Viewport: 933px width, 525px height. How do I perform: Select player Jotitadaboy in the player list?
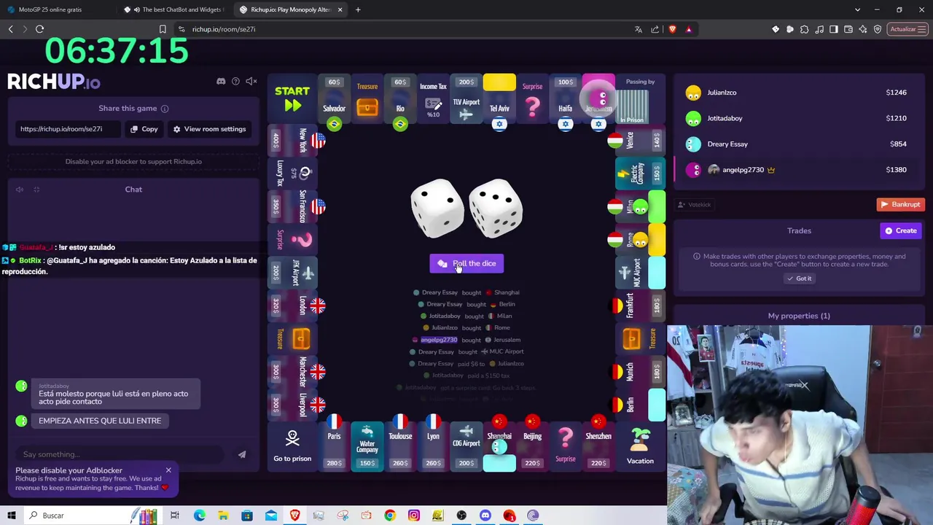(x=799, y=118)
